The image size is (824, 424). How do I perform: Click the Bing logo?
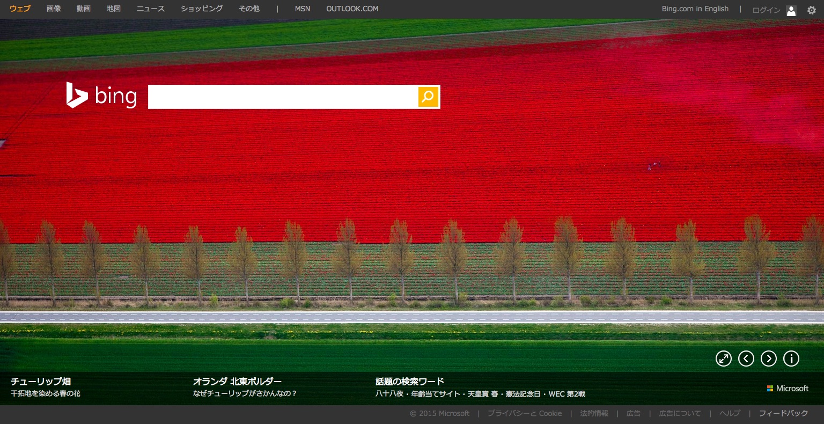coord(101,96)
